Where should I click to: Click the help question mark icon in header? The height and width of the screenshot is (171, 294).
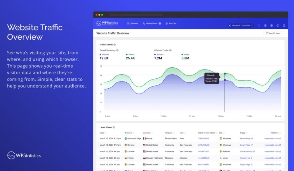[278, 26]
